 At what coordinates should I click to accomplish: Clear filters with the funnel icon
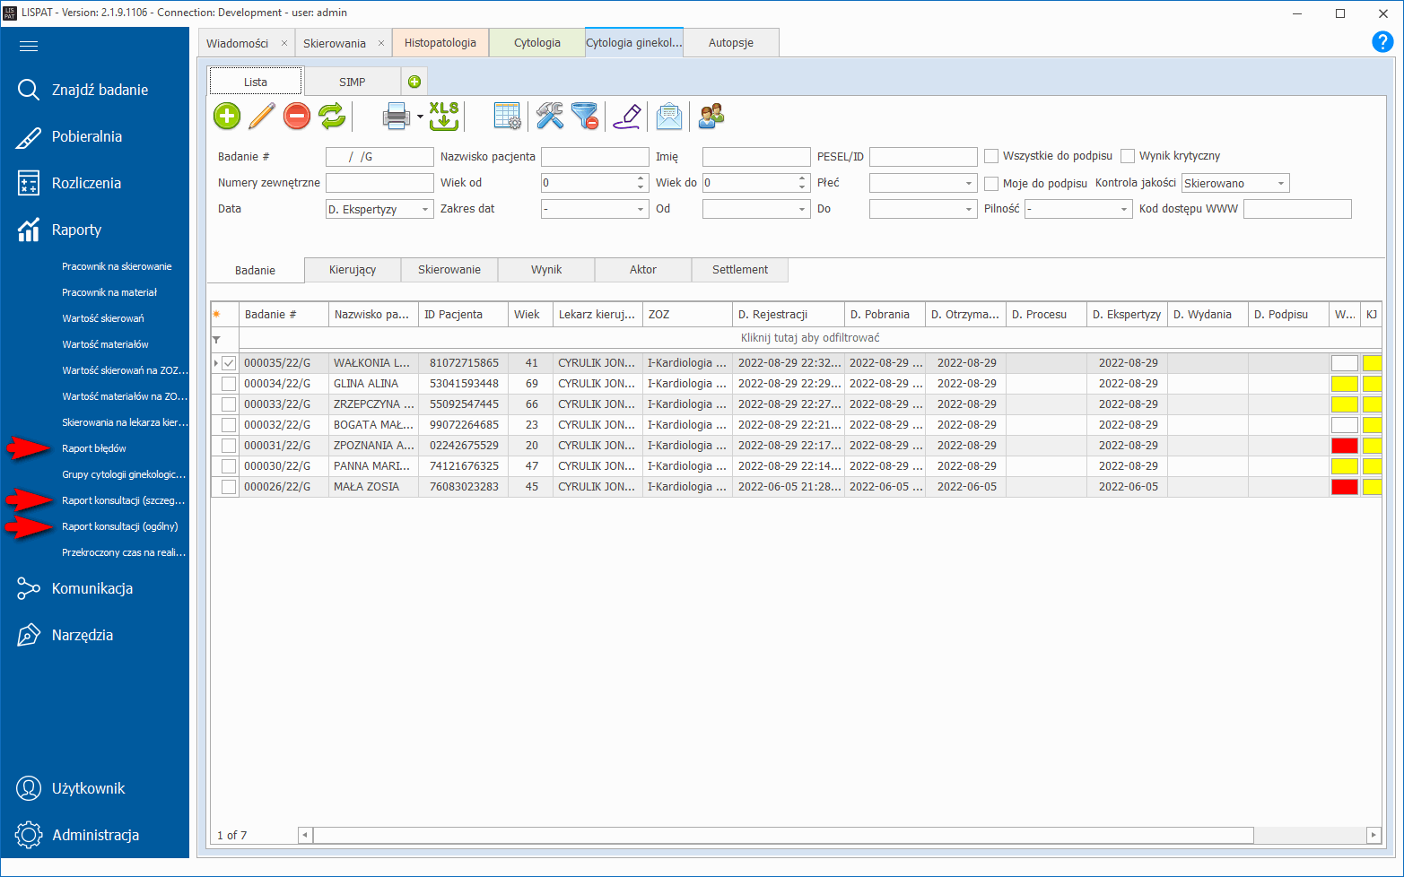(x=585, y=116)
